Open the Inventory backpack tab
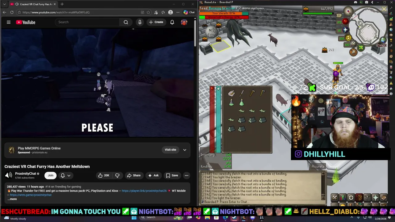 (x=359, y=198)
